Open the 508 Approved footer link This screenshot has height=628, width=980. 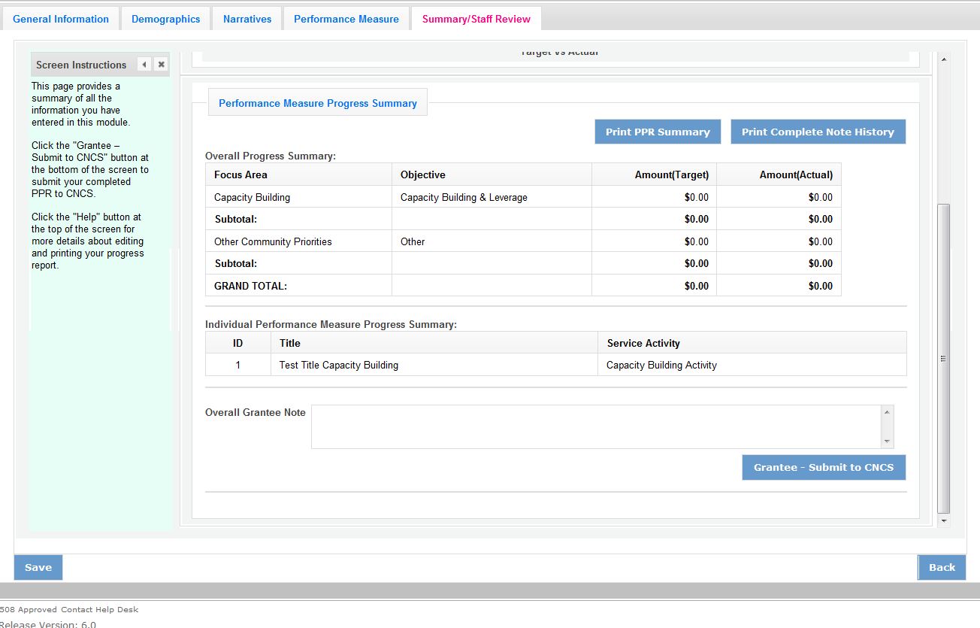pyautogui.click(x=29, y=609)
